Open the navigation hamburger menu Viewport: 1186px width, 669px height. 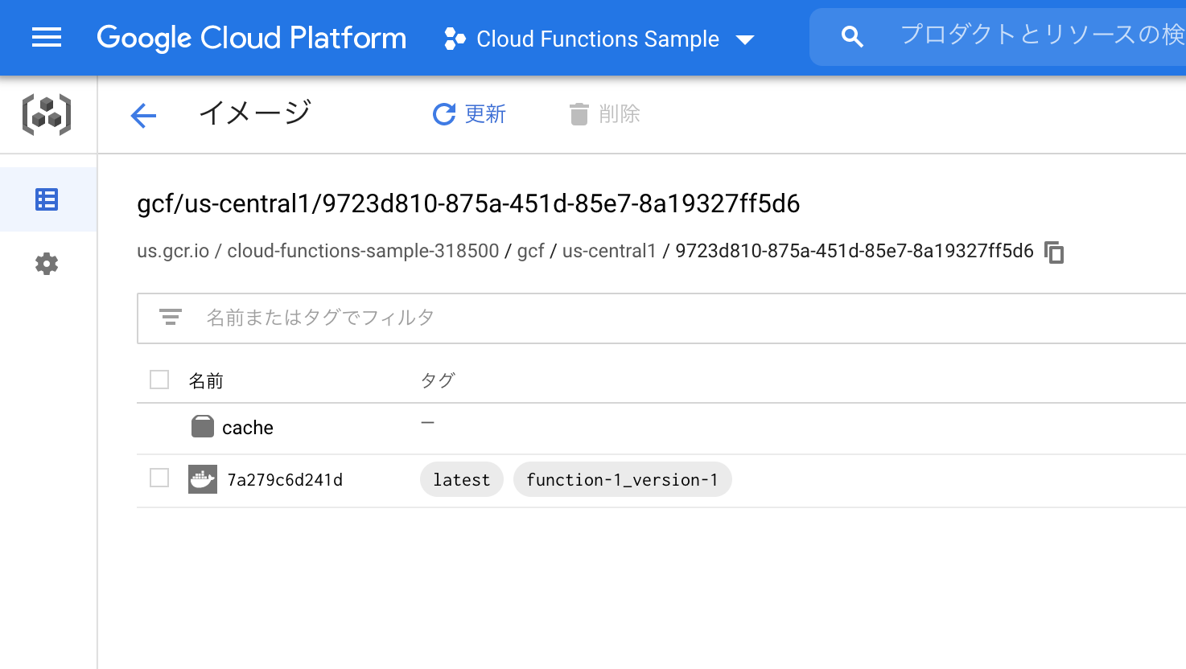click(46, 37)
